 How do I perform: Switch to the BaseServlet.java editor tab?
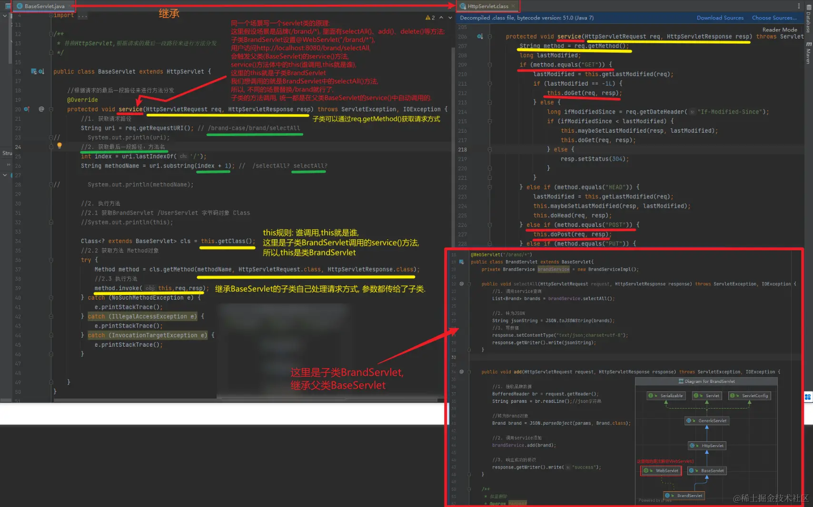click(44, 6)
